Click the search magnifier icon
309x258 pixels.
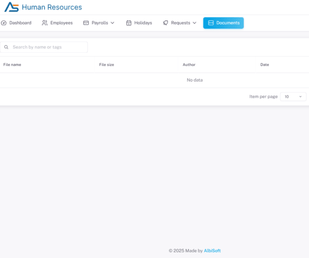tap(7, 47)
